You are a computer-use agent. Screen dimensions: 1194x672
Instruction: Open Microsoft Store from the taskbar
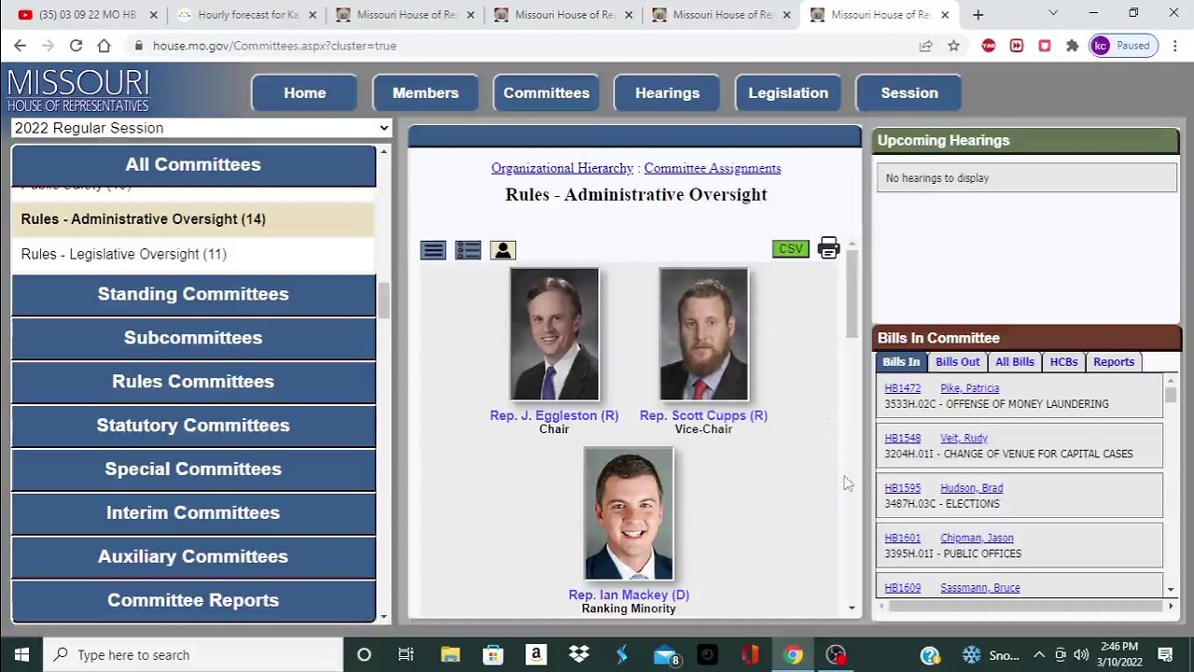click(493, 654)
